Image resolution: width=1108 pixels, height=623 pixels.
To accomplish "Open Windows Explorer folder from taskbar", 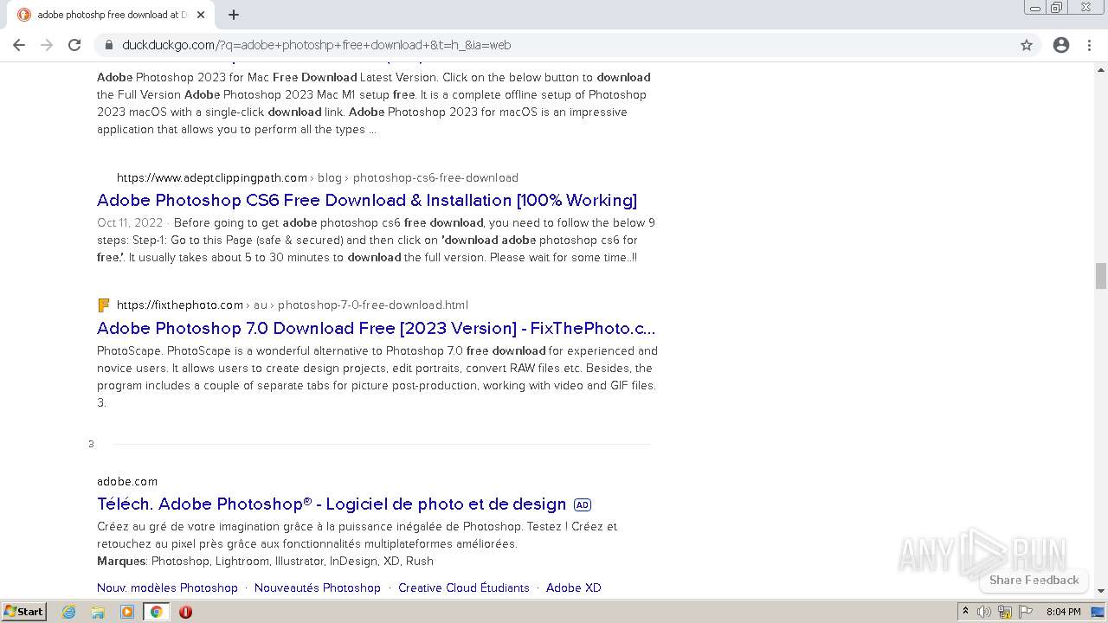I will pos(98,612).
